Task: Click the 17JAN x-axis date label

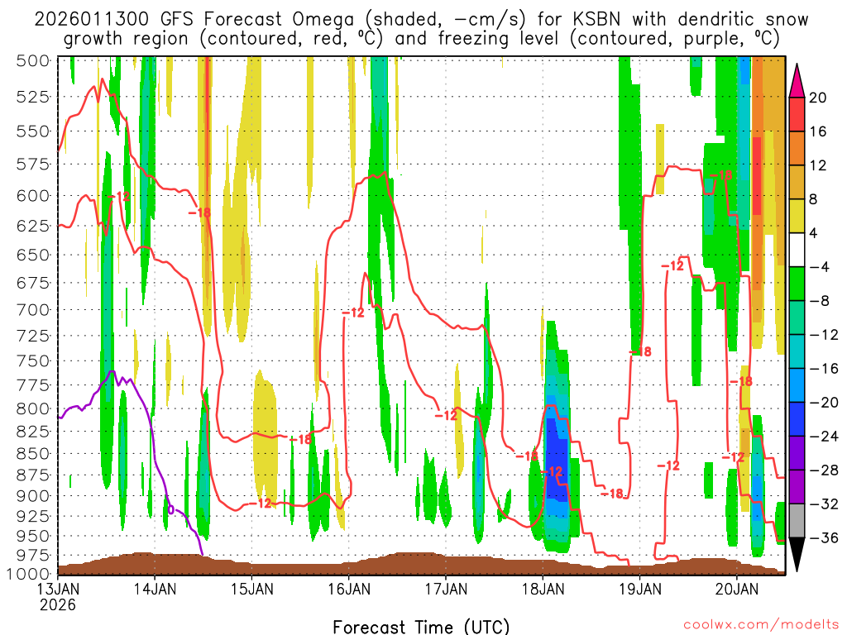Action: click(x=446, y=589)
